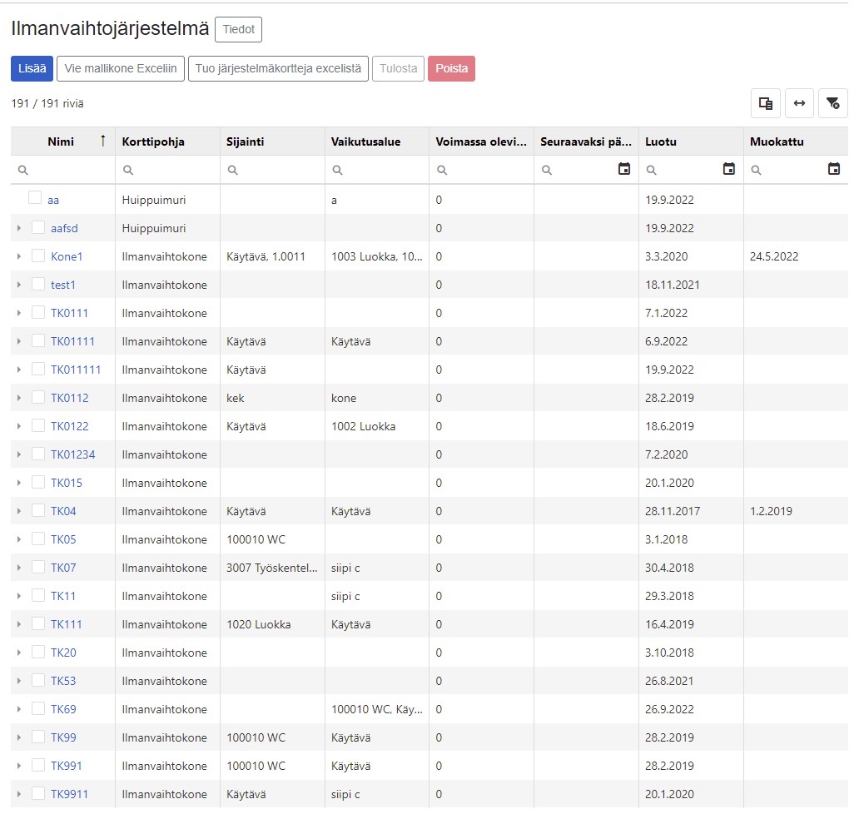This screenshot has width=854, height=814.
Task: Expand the TK20 row
Action: (19, 653)
